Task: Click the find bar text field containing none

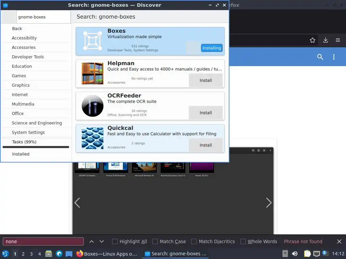Action: (x=43, y=241)
